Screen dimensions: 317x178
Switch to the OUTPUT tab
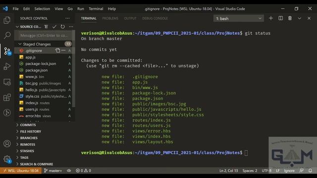pyautogui.click(x=130, y=18)
